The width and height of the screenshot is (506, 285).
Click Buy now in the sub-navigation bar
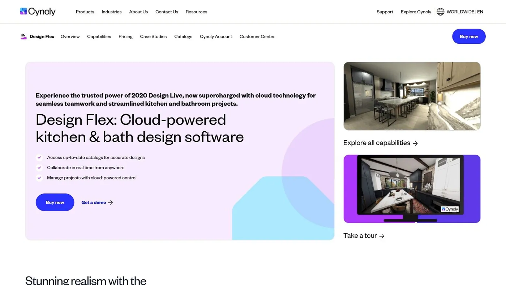[469, 37]
